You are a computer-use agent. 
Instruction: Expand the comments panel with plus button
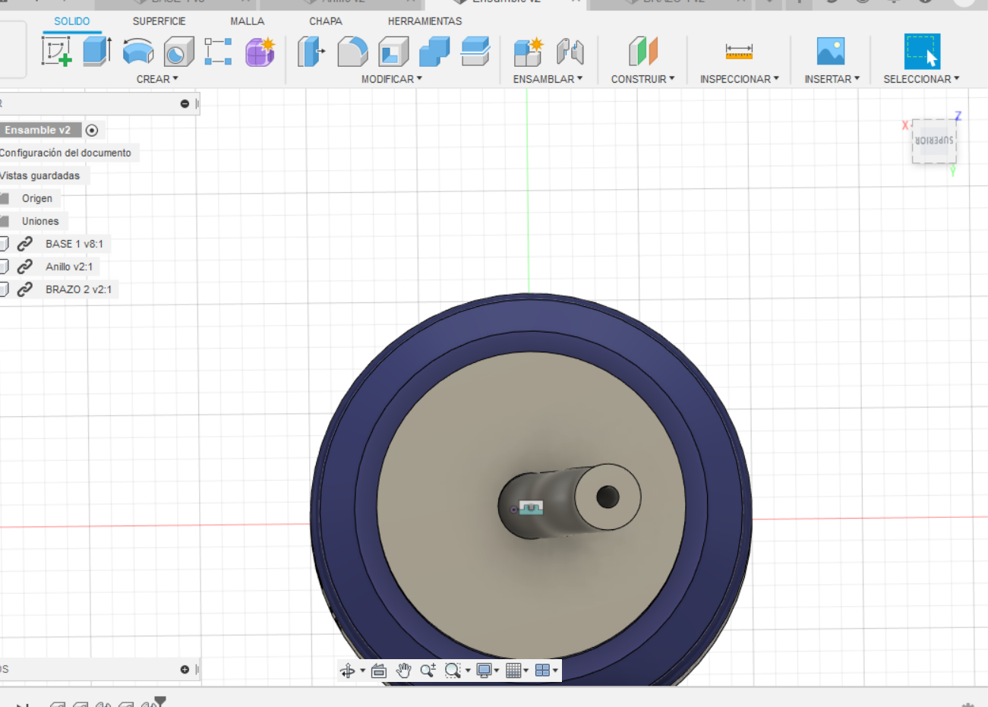(x=185, y=669)
